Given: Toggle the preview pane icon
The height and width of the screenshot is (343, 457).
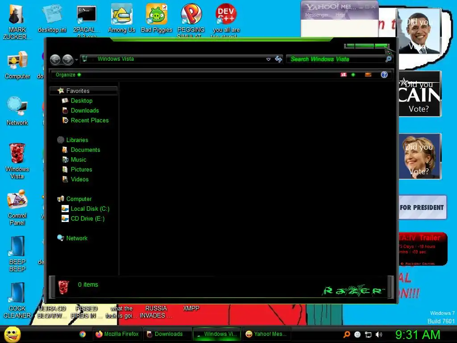Looking at the screenshot, I should tap(368, 75).
